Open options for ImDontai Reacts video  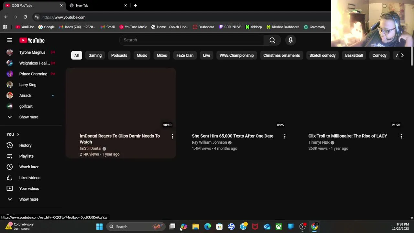pos(172,137)
